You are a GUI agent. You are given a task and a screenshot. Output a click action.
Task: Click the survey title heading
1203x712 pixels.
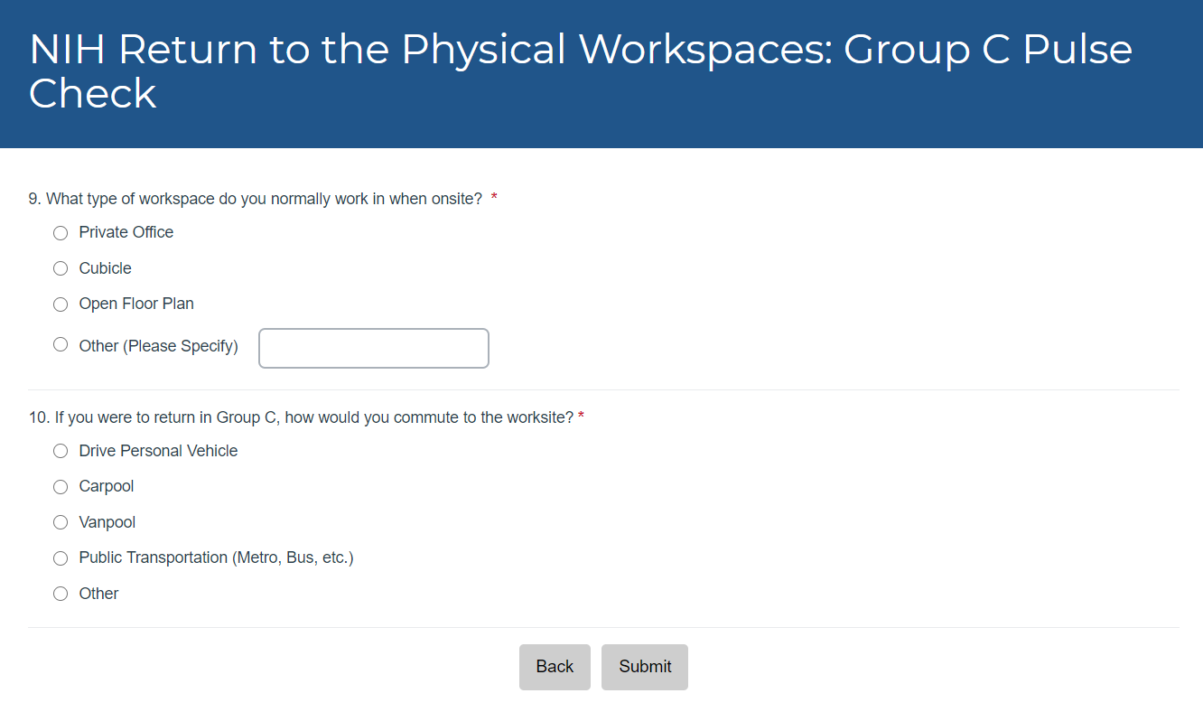pos(580,70)
